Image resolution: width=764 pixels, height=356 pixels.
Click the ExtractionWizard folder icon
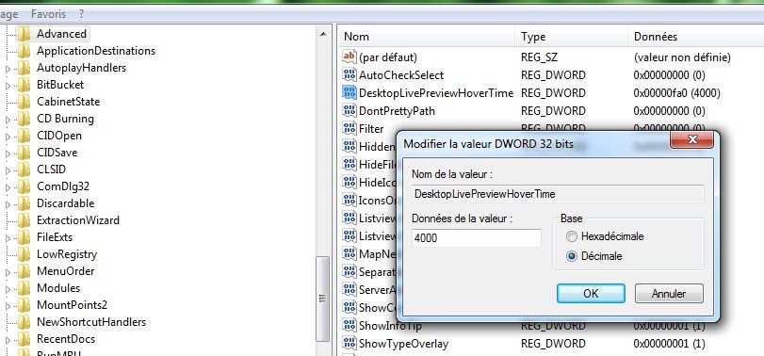(x=24, y=220)
